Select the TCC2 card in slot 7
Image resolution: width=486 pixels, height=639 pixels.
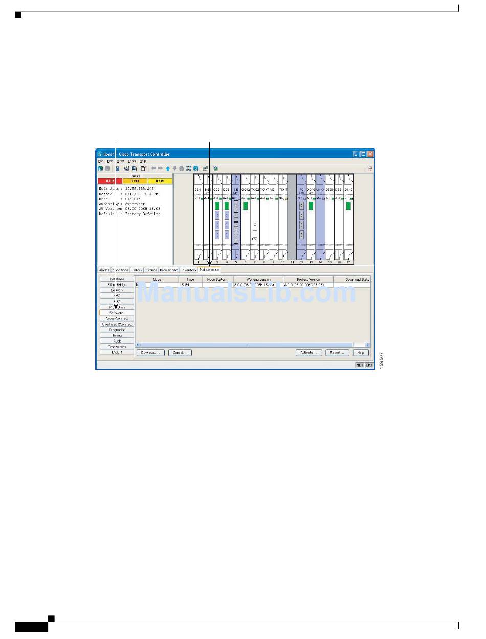click(x=255, y=217)
